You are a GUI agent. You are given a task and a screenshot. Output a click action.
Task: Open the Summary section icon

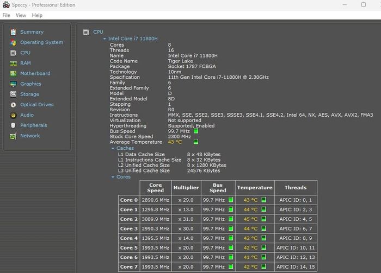[13, 32]
